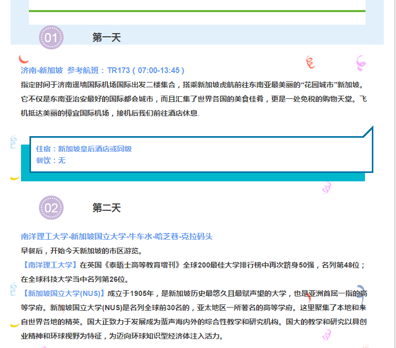
Task: Click the purple 02 day badge
Action: pos(51,208)
